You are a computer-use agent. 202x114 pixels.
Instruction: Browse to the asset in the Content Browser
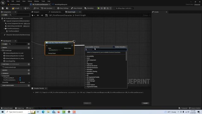pyautogui.click(x=7, y=8)
